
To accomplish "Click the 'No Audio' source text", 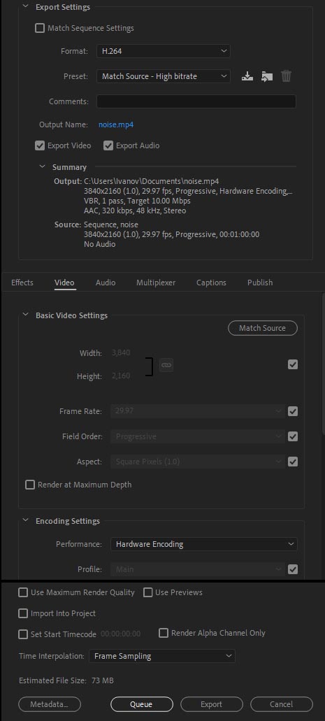I will (99, 244).
